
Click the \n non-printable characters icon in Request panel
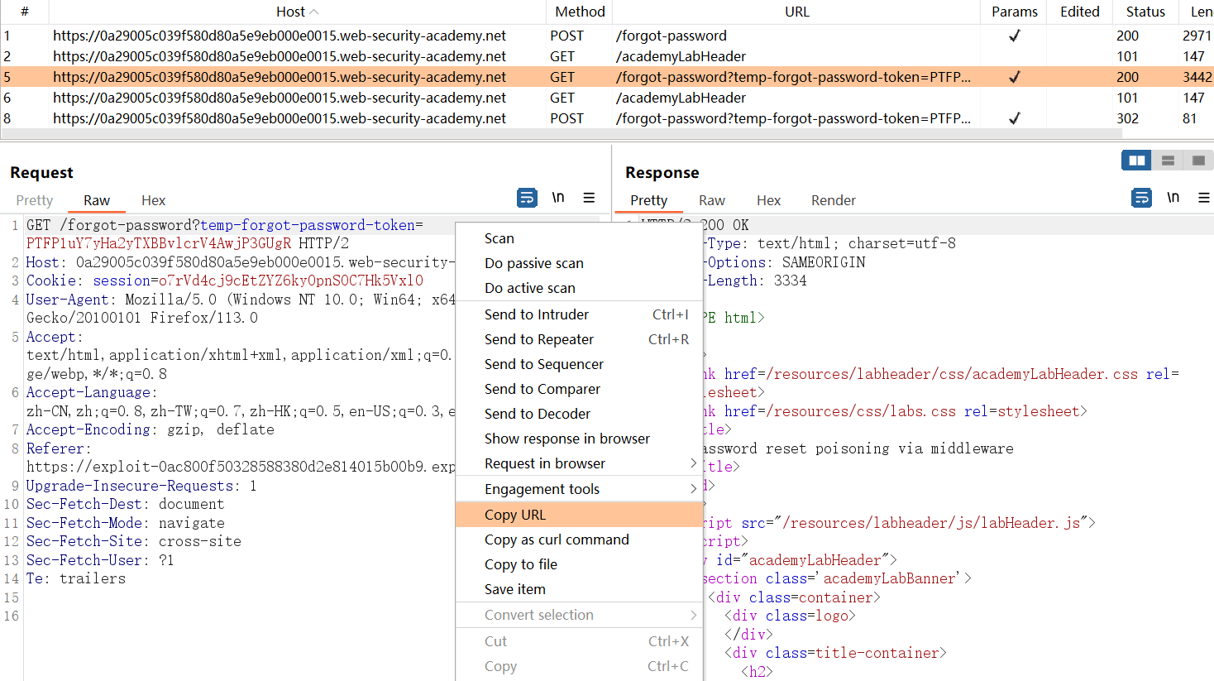[x=558, y=198]
